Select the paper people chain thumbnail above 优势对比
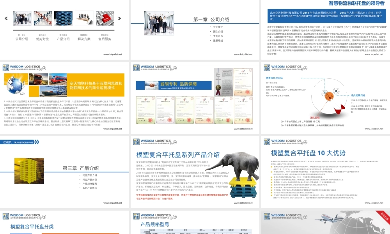The height and width of the screenshot is (234, 390). 43,18
